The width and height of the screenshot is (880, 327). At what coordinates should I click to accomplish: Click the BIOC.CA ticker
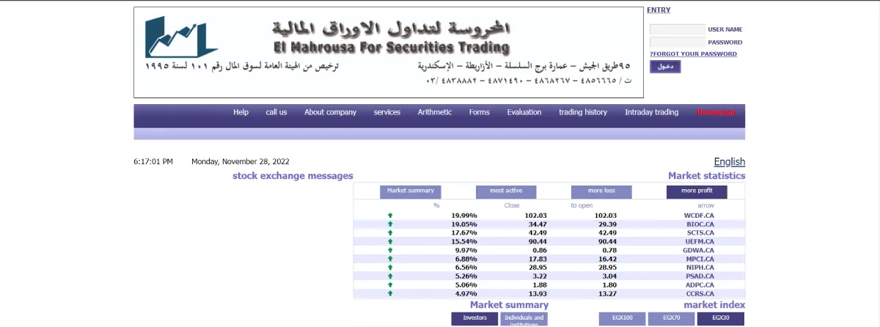click(700, 224)
